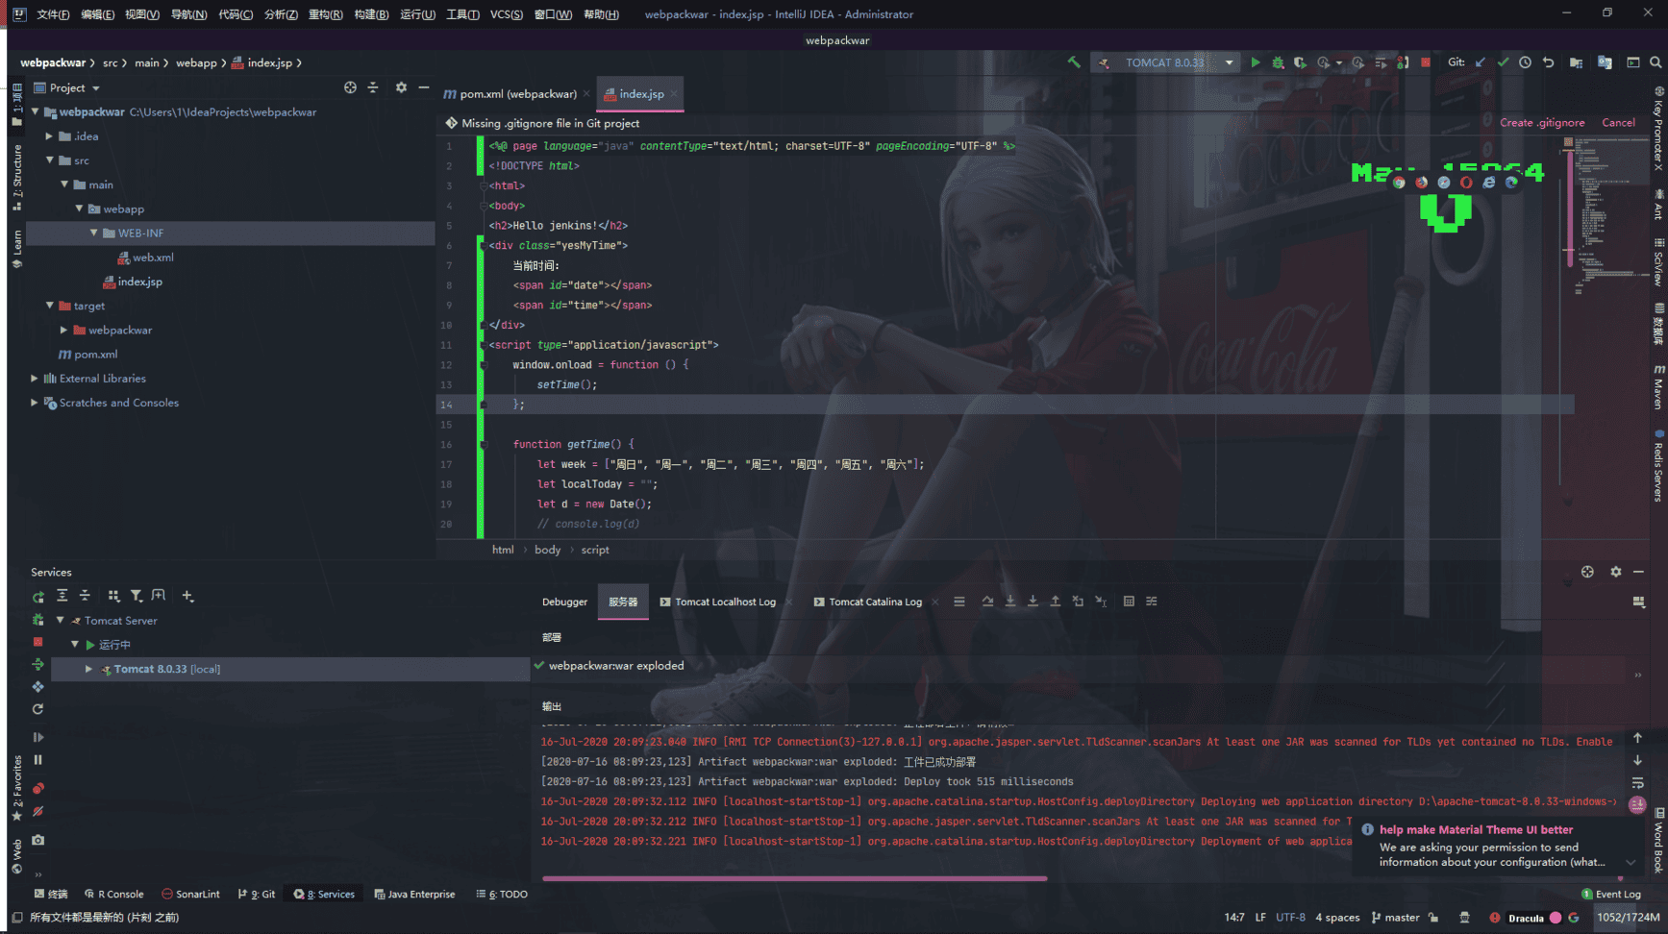Toggle read-only lock icon in status bar
The width and height of the screenshot is (1668, 934).
1433,918
